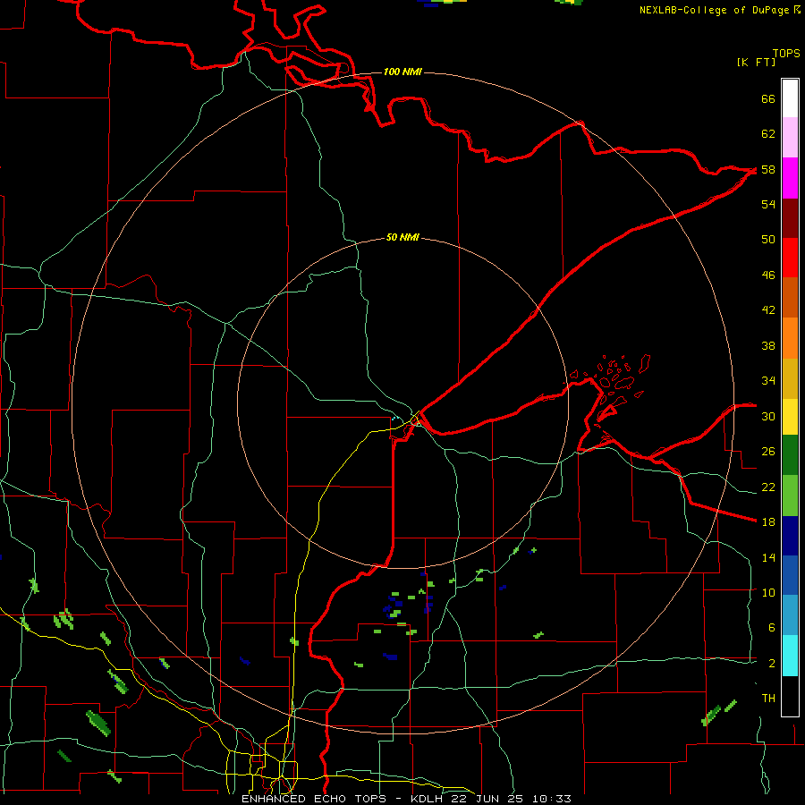The height and width of the screenshot is (805, 805).
Task: Click the legend value 66
Action: pyautogui.click(x=768, y=98)
